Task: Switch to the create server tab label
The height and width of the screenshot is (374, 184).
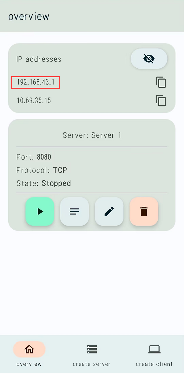Action: tap(92, 364)
